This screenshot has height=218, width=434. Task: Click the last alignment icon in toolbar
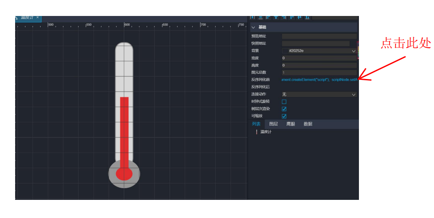click(x=307, y=17)
